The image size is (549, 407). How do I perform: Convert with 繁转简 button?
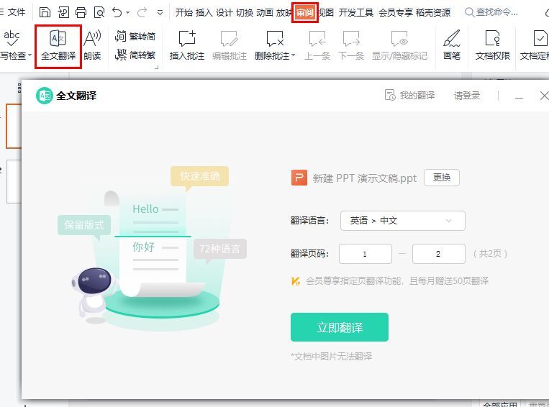click(x=135, y=36)
